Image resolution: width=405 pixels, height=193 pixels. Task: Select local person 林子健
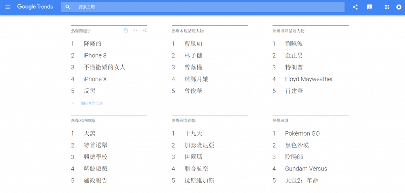click(193, 55)
